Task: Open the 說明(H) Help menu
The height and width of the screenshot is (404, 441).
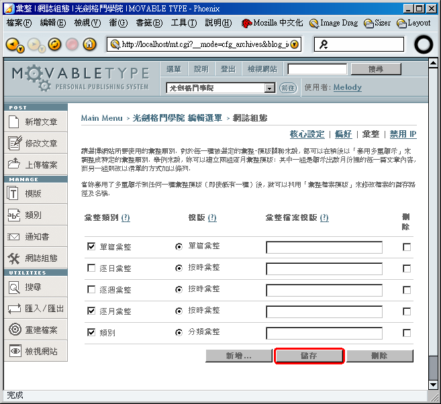Action: pyautogui.click(x=219, y=23)
